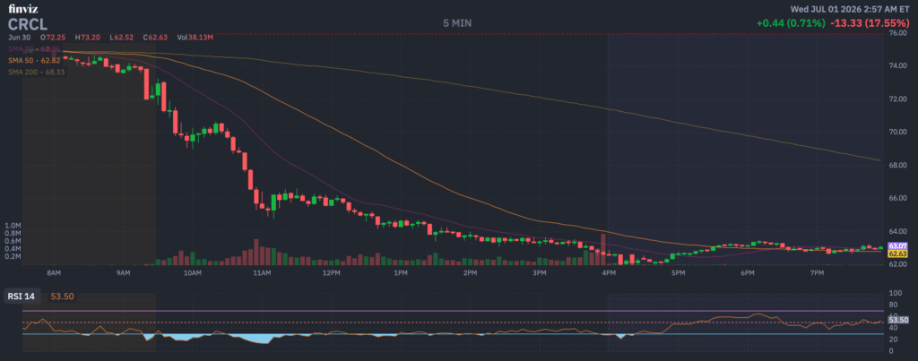
Task: Click the 8AM time axis label
Action: pos(54,273)
